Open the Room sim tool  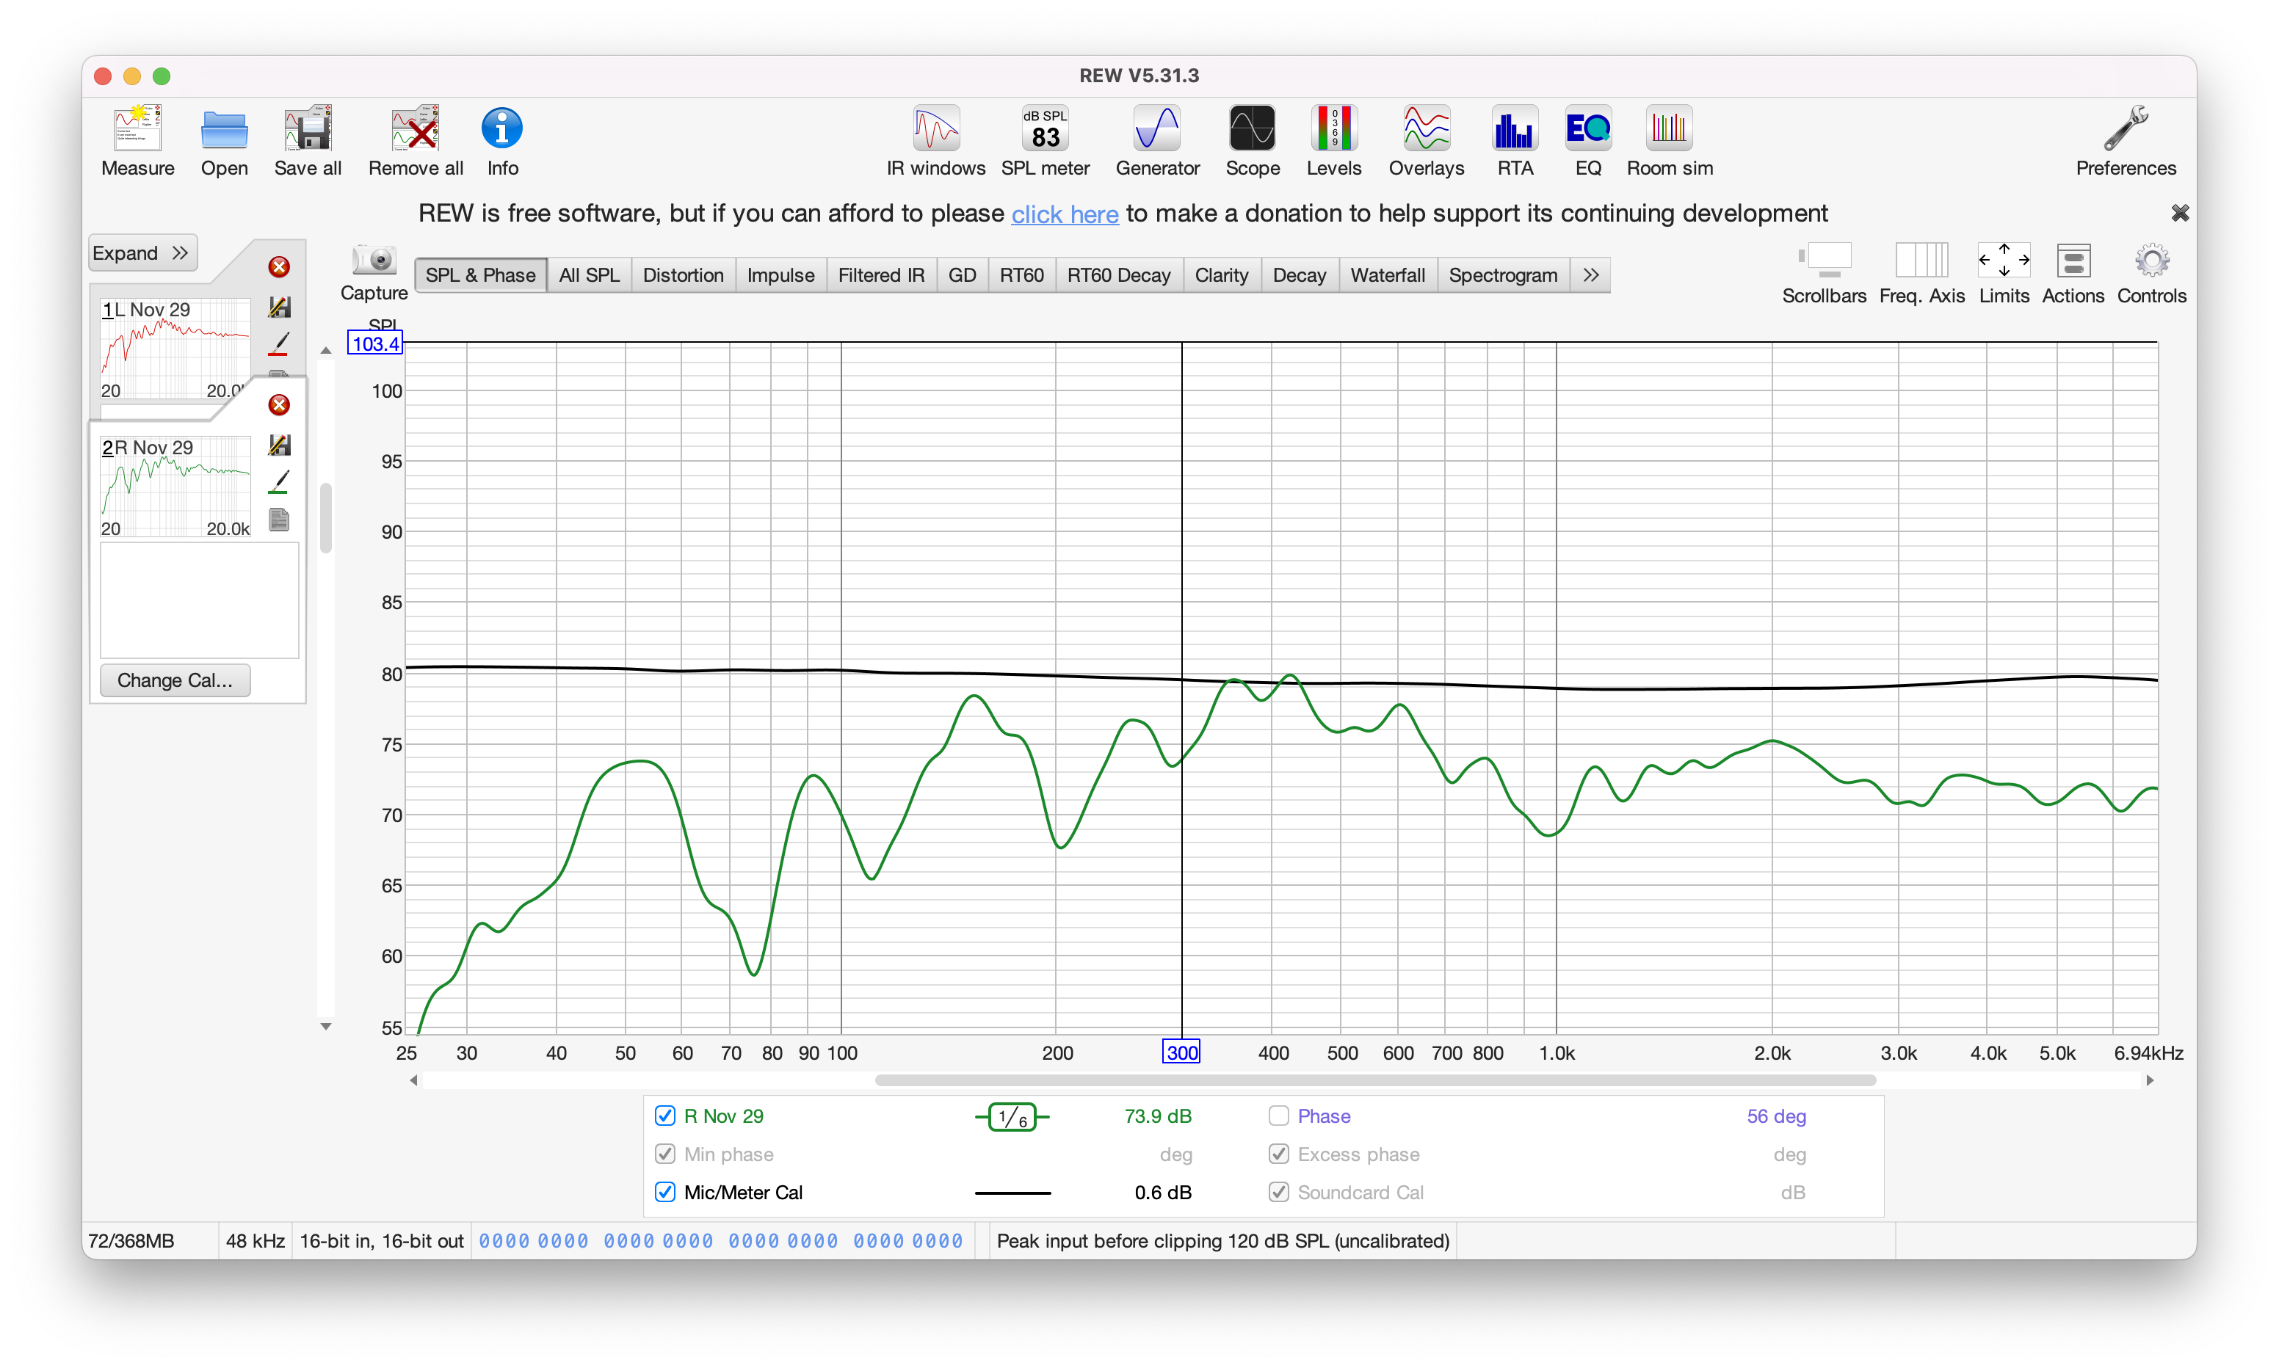[1669, 139]
